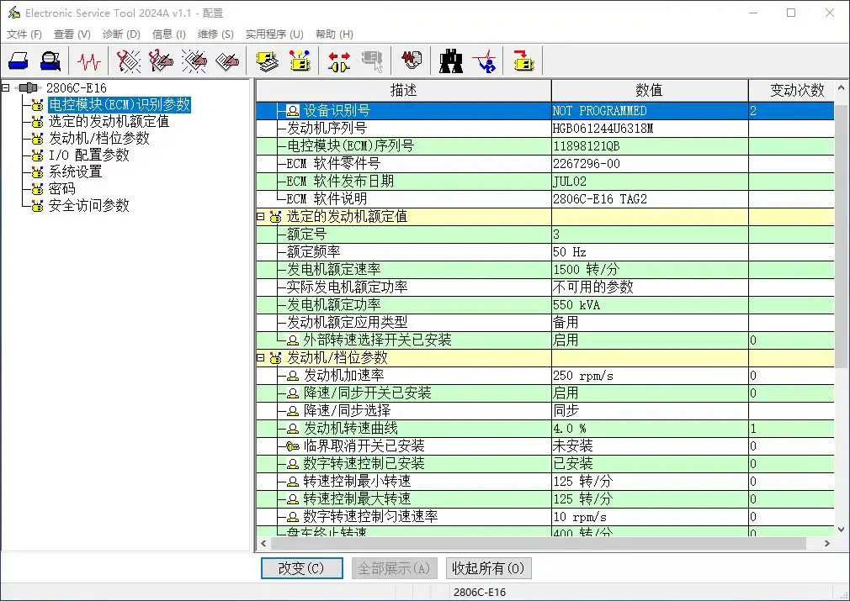Open logged event codes notepad-with-pen icon
The height and width of the screenshot is (601, 850).
point(227,61)
